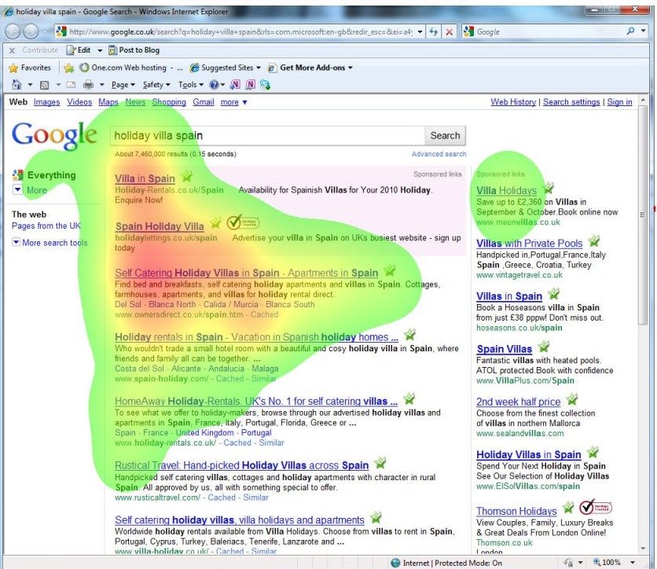
Task: Open the Page menu in command bar
Action: (122, 85)
